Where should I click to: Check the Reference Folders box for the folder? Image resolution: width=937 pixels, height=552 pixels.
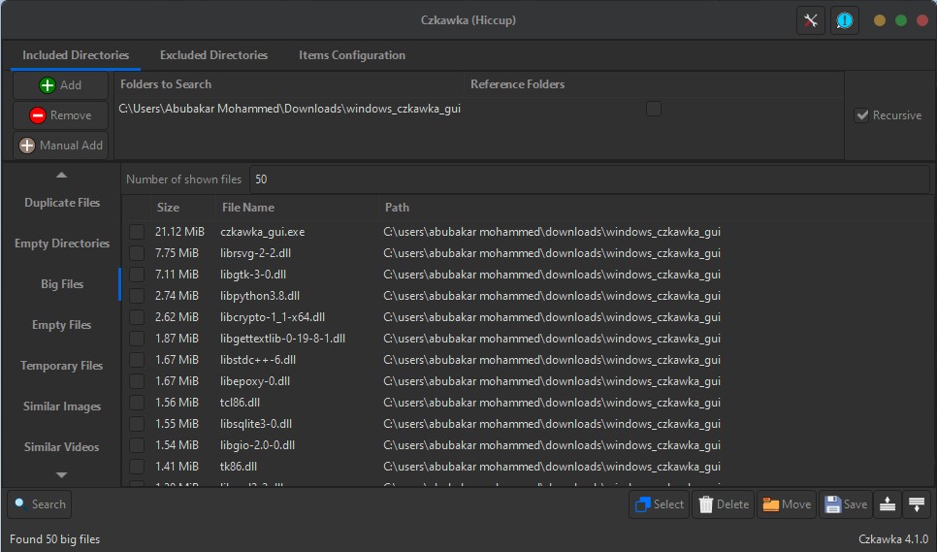pyautogui.click(x=654, y=109)
